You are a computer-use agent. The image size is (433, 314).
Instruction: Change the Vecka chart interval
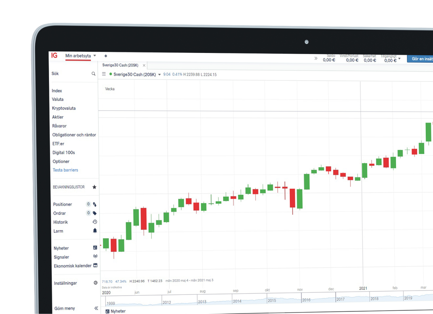(x=110, y=89)
